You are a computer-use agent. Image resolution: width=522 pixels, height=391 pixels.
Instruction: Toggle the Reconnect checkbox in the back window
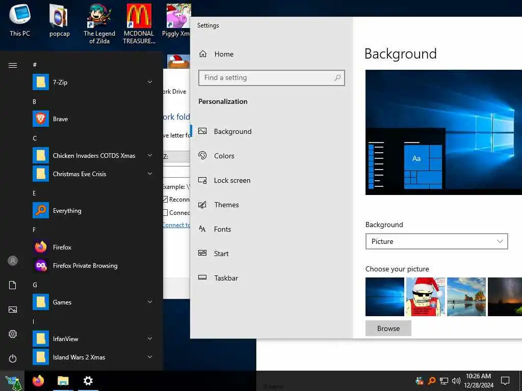[x=165, y=200]
